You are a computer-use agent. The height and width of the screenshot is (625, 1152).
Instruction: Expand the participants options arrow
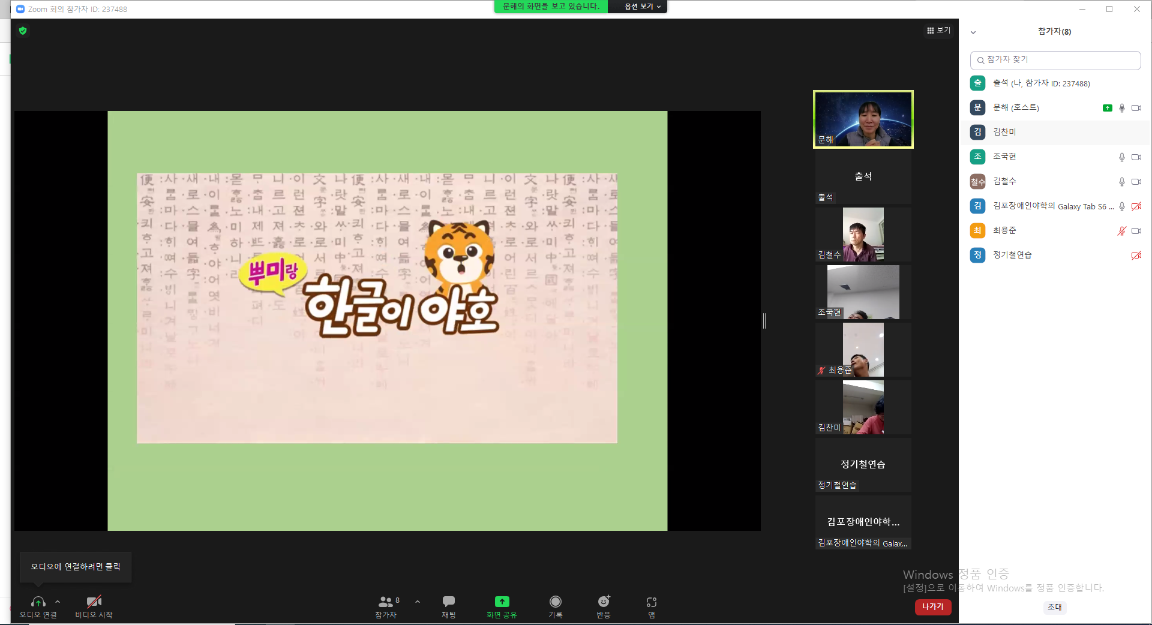(418, 602)
